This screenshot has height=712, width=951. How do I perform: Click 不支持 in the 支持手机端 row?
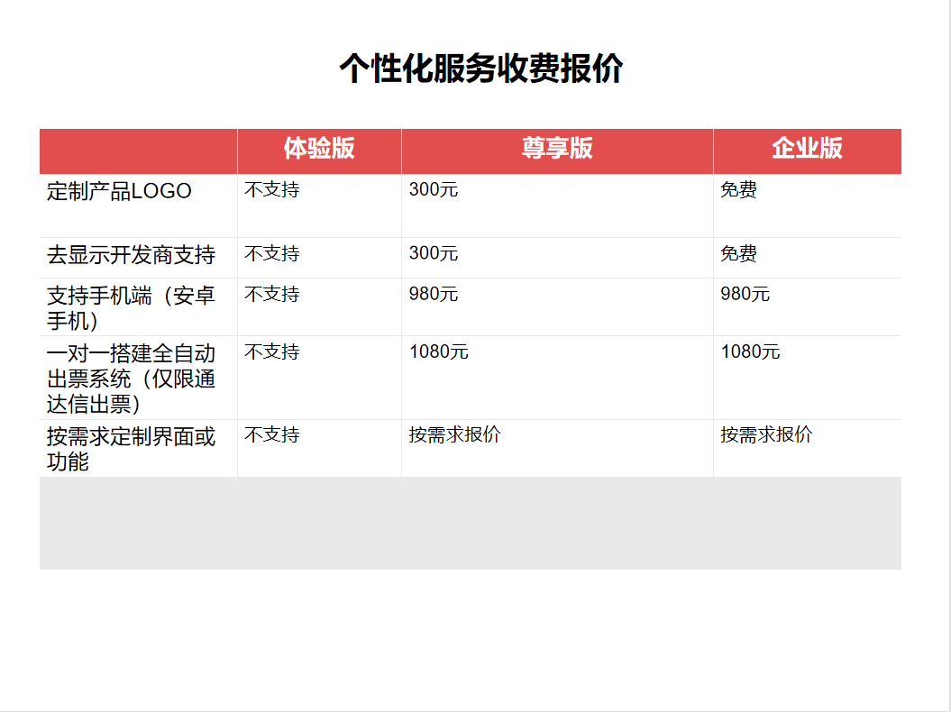[x=272, y=295]
